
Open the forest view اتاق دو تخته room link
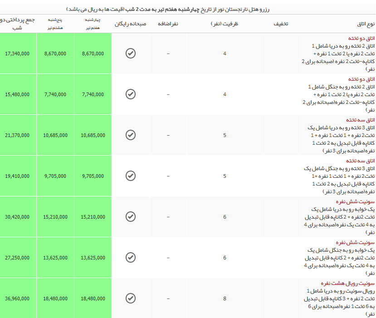[x=361, y=79]
